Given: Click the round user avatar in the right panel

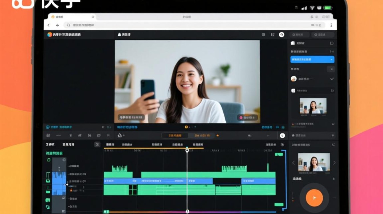Looking at the screenshot, I should click(x=294, y=79).
